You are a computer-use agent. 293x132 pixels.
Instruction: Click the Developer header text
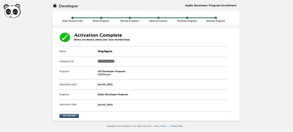(x=69, y=6)
